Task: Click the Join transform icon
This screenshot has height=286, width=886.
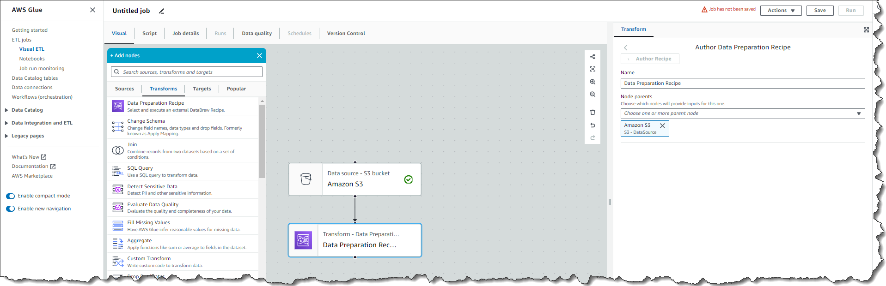Action: click(118, 150)
